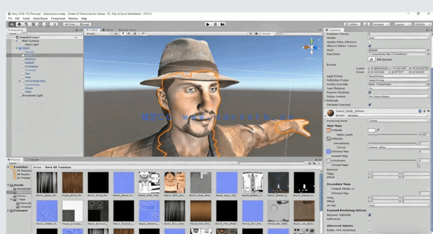The height and width of the screenshot is (234, 433).
Task: Expand the Materials foldout
Action: click(x=325, y=101)
